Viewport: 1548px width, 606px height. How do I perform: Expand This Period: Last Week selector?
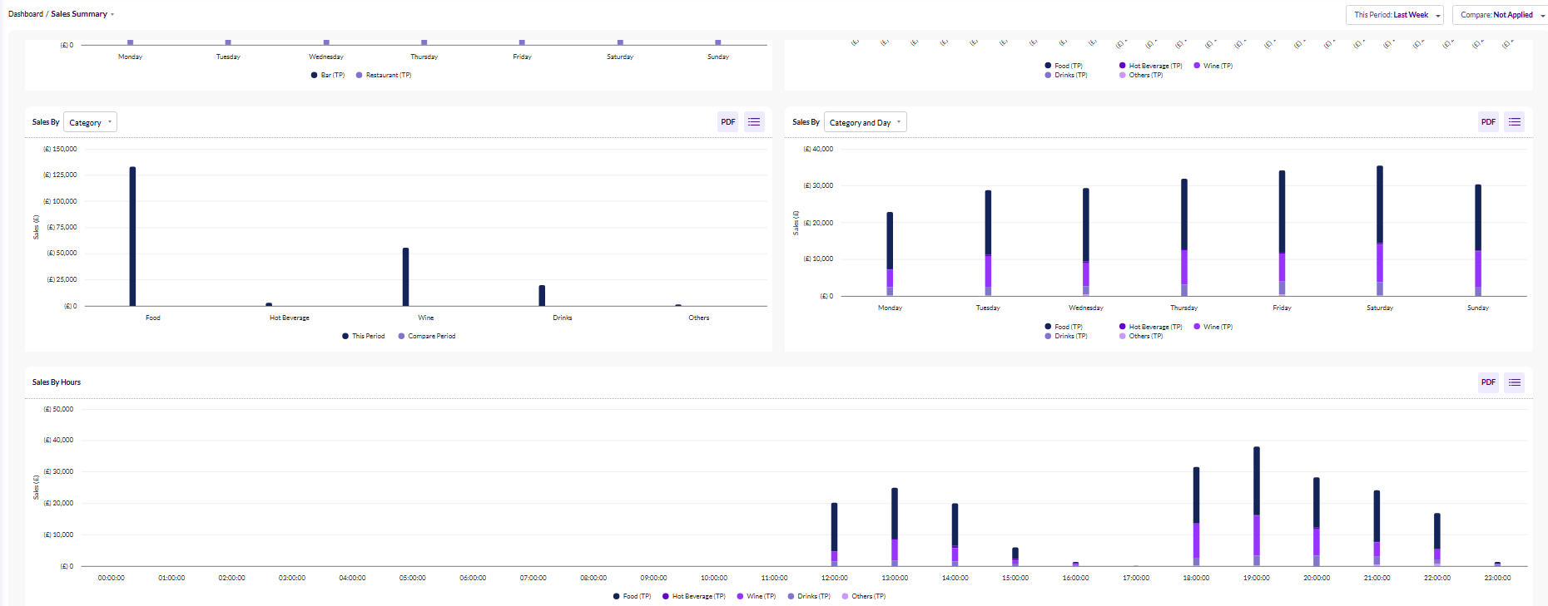point(1396,15)
